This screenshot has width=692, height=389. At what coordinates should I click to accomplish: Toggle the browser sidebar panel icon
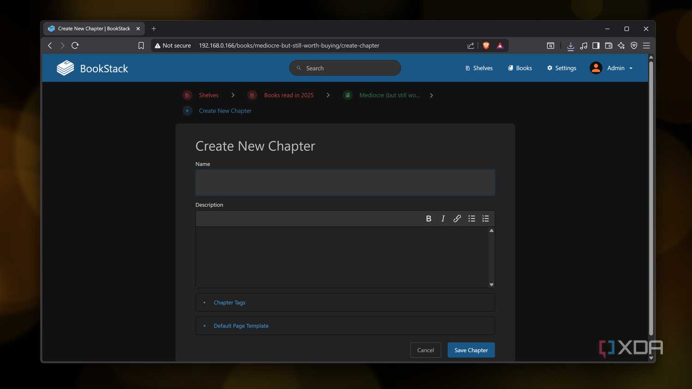coord(596,46)
